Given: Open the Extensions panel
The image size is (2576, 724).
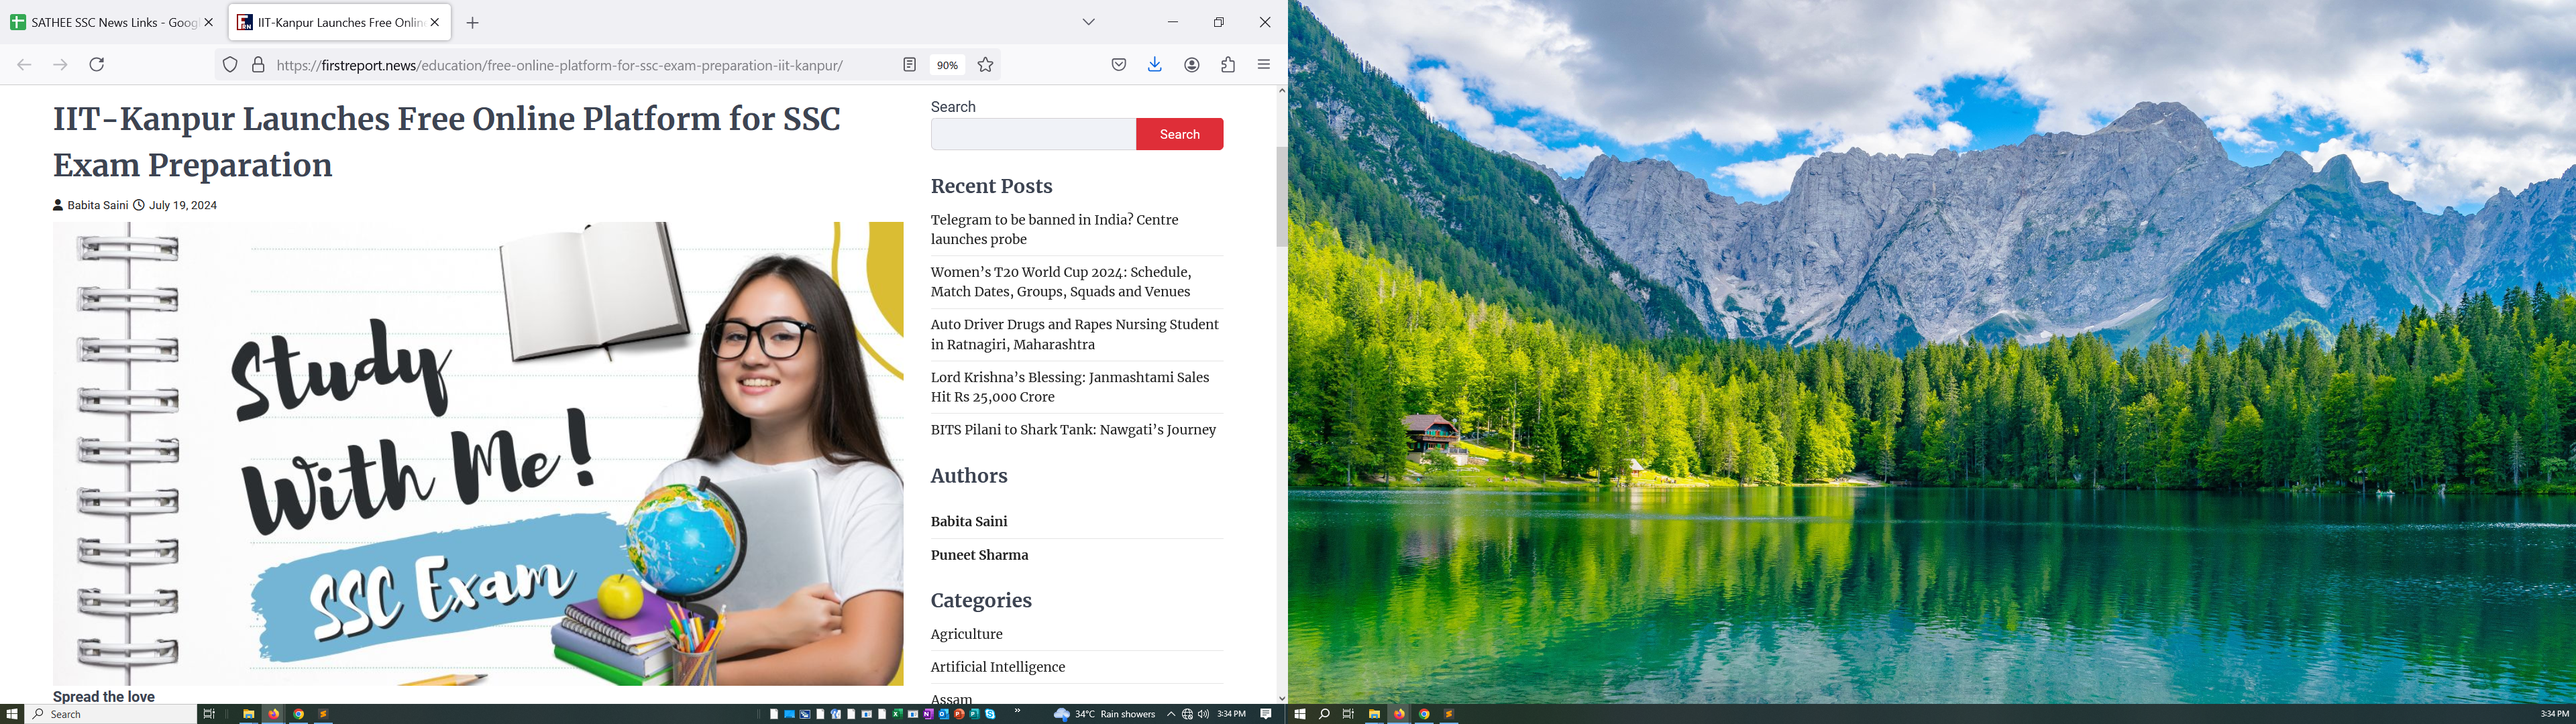Looking at the screenshot, I should click(1228, 65).
